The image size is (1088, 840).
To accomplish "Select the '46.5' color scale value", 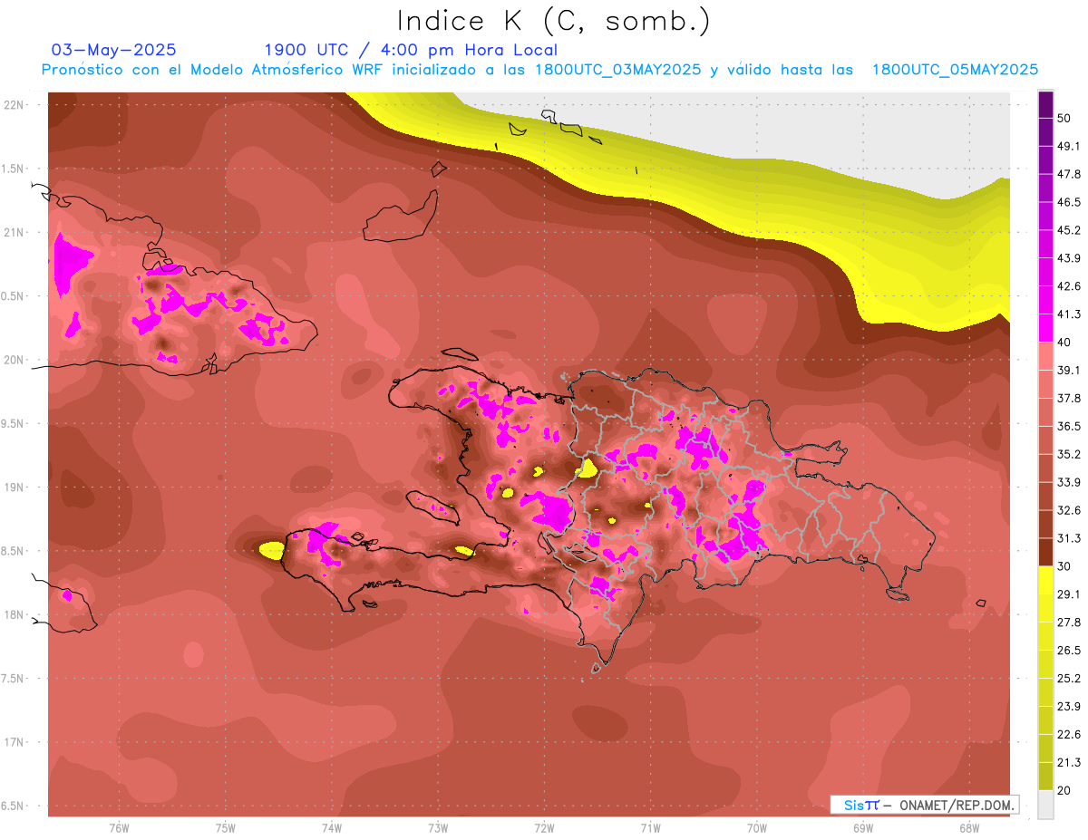I will coord(1069,201).
